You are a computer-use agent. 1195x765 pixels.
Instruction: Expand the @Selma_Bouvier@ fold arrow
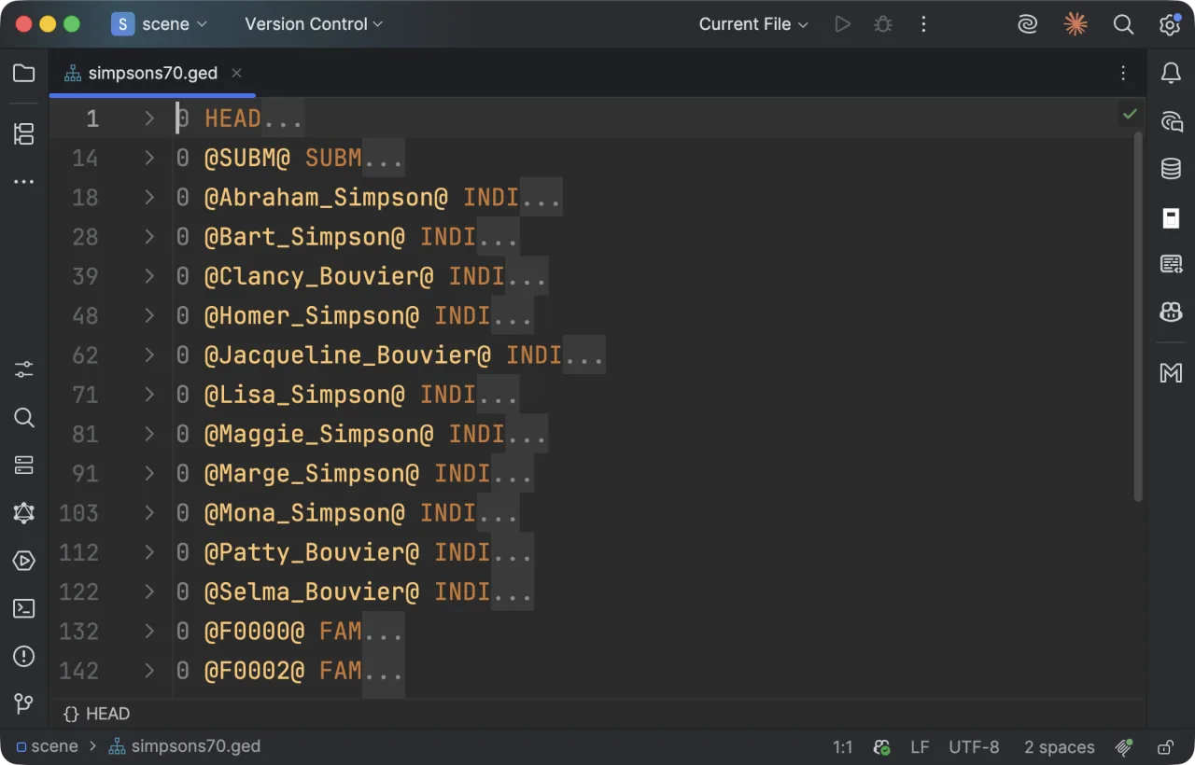(149, 591)
